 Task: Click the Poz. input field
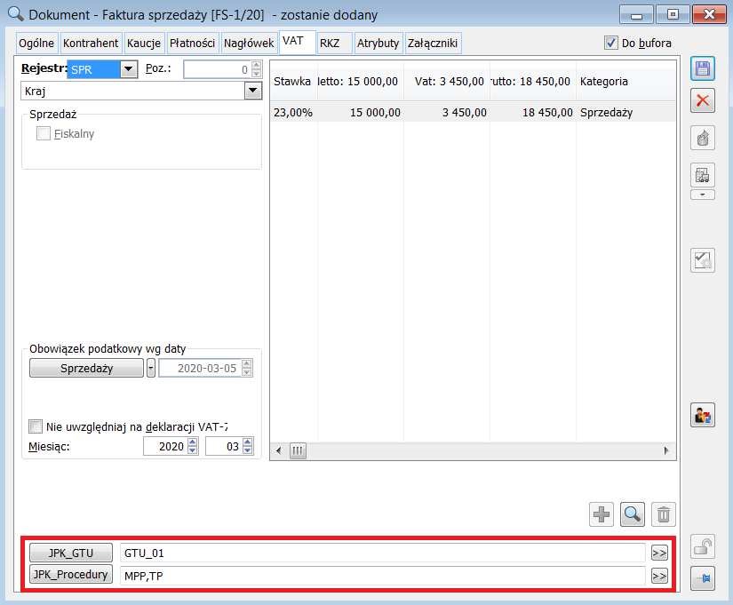click(x=218, y=69)
